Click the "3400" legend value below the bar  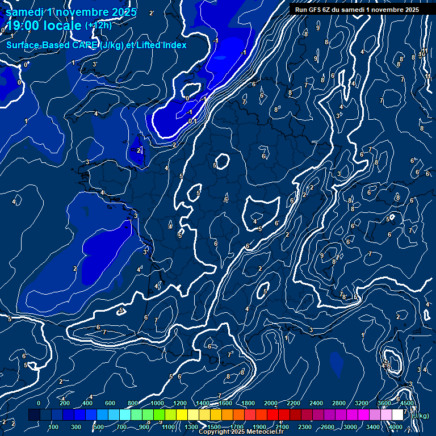click(373, 427)
